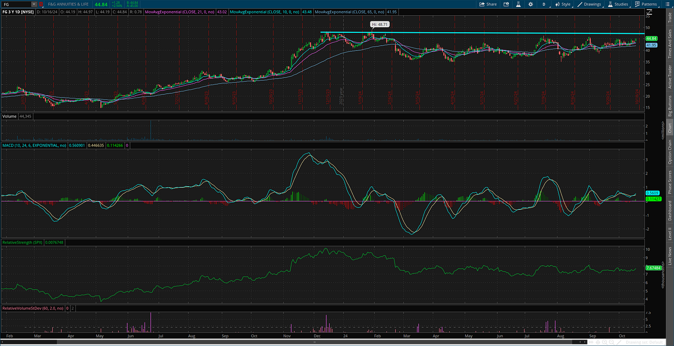
Task: Click the Volume study label
Action: (10, 116)
